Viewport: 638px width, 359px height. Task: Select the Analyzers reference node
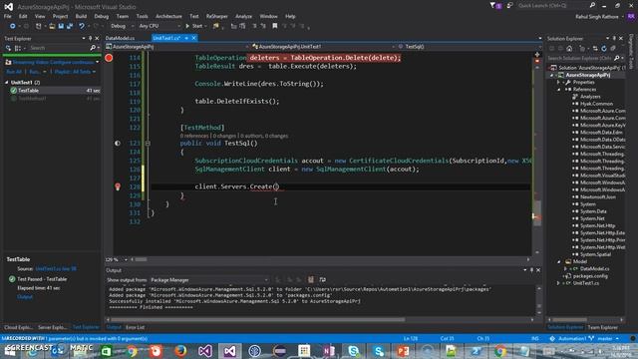pos(590,97)
